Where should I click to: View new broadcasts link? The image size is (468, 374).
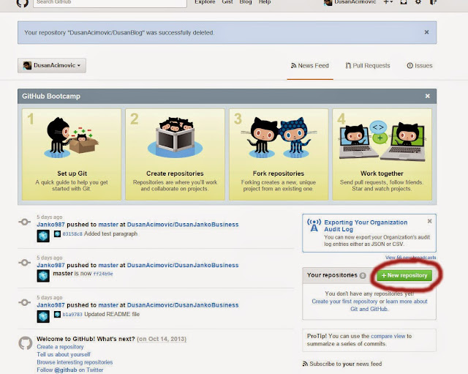[x=410, y=257]
